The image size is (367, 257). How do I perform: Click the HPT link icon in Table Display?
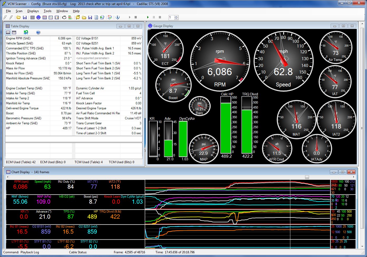click(x=26, y=32)
